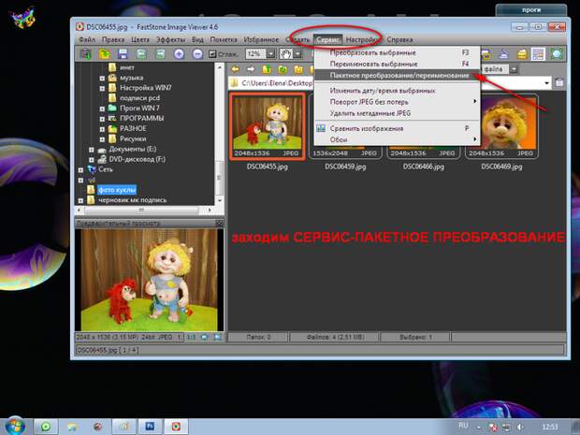This screenshot has height=435, width=580.
Task: Choose Переименовать выбранные menu entry
Action: 397,64
